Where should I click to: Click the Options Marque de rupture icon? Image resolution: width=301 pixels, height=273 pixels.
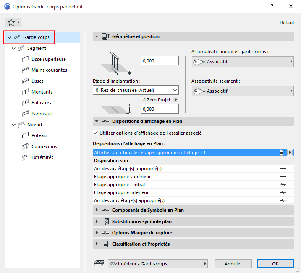pyautogui.click(x=105, y=233)
